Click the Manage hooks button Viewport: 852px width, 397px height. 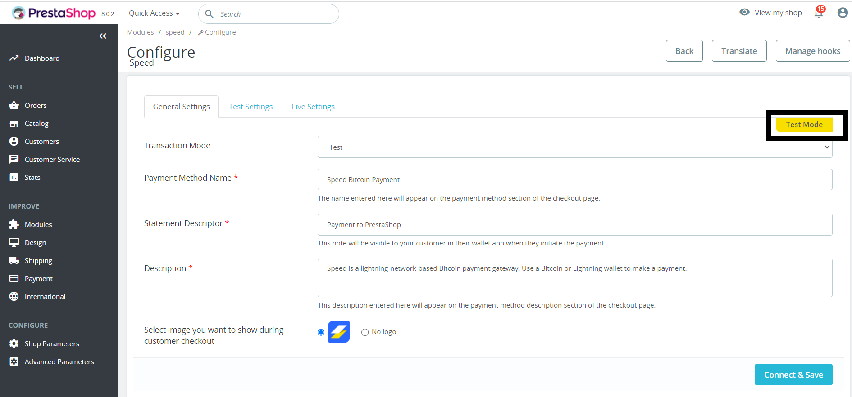[x=812, y=51]
